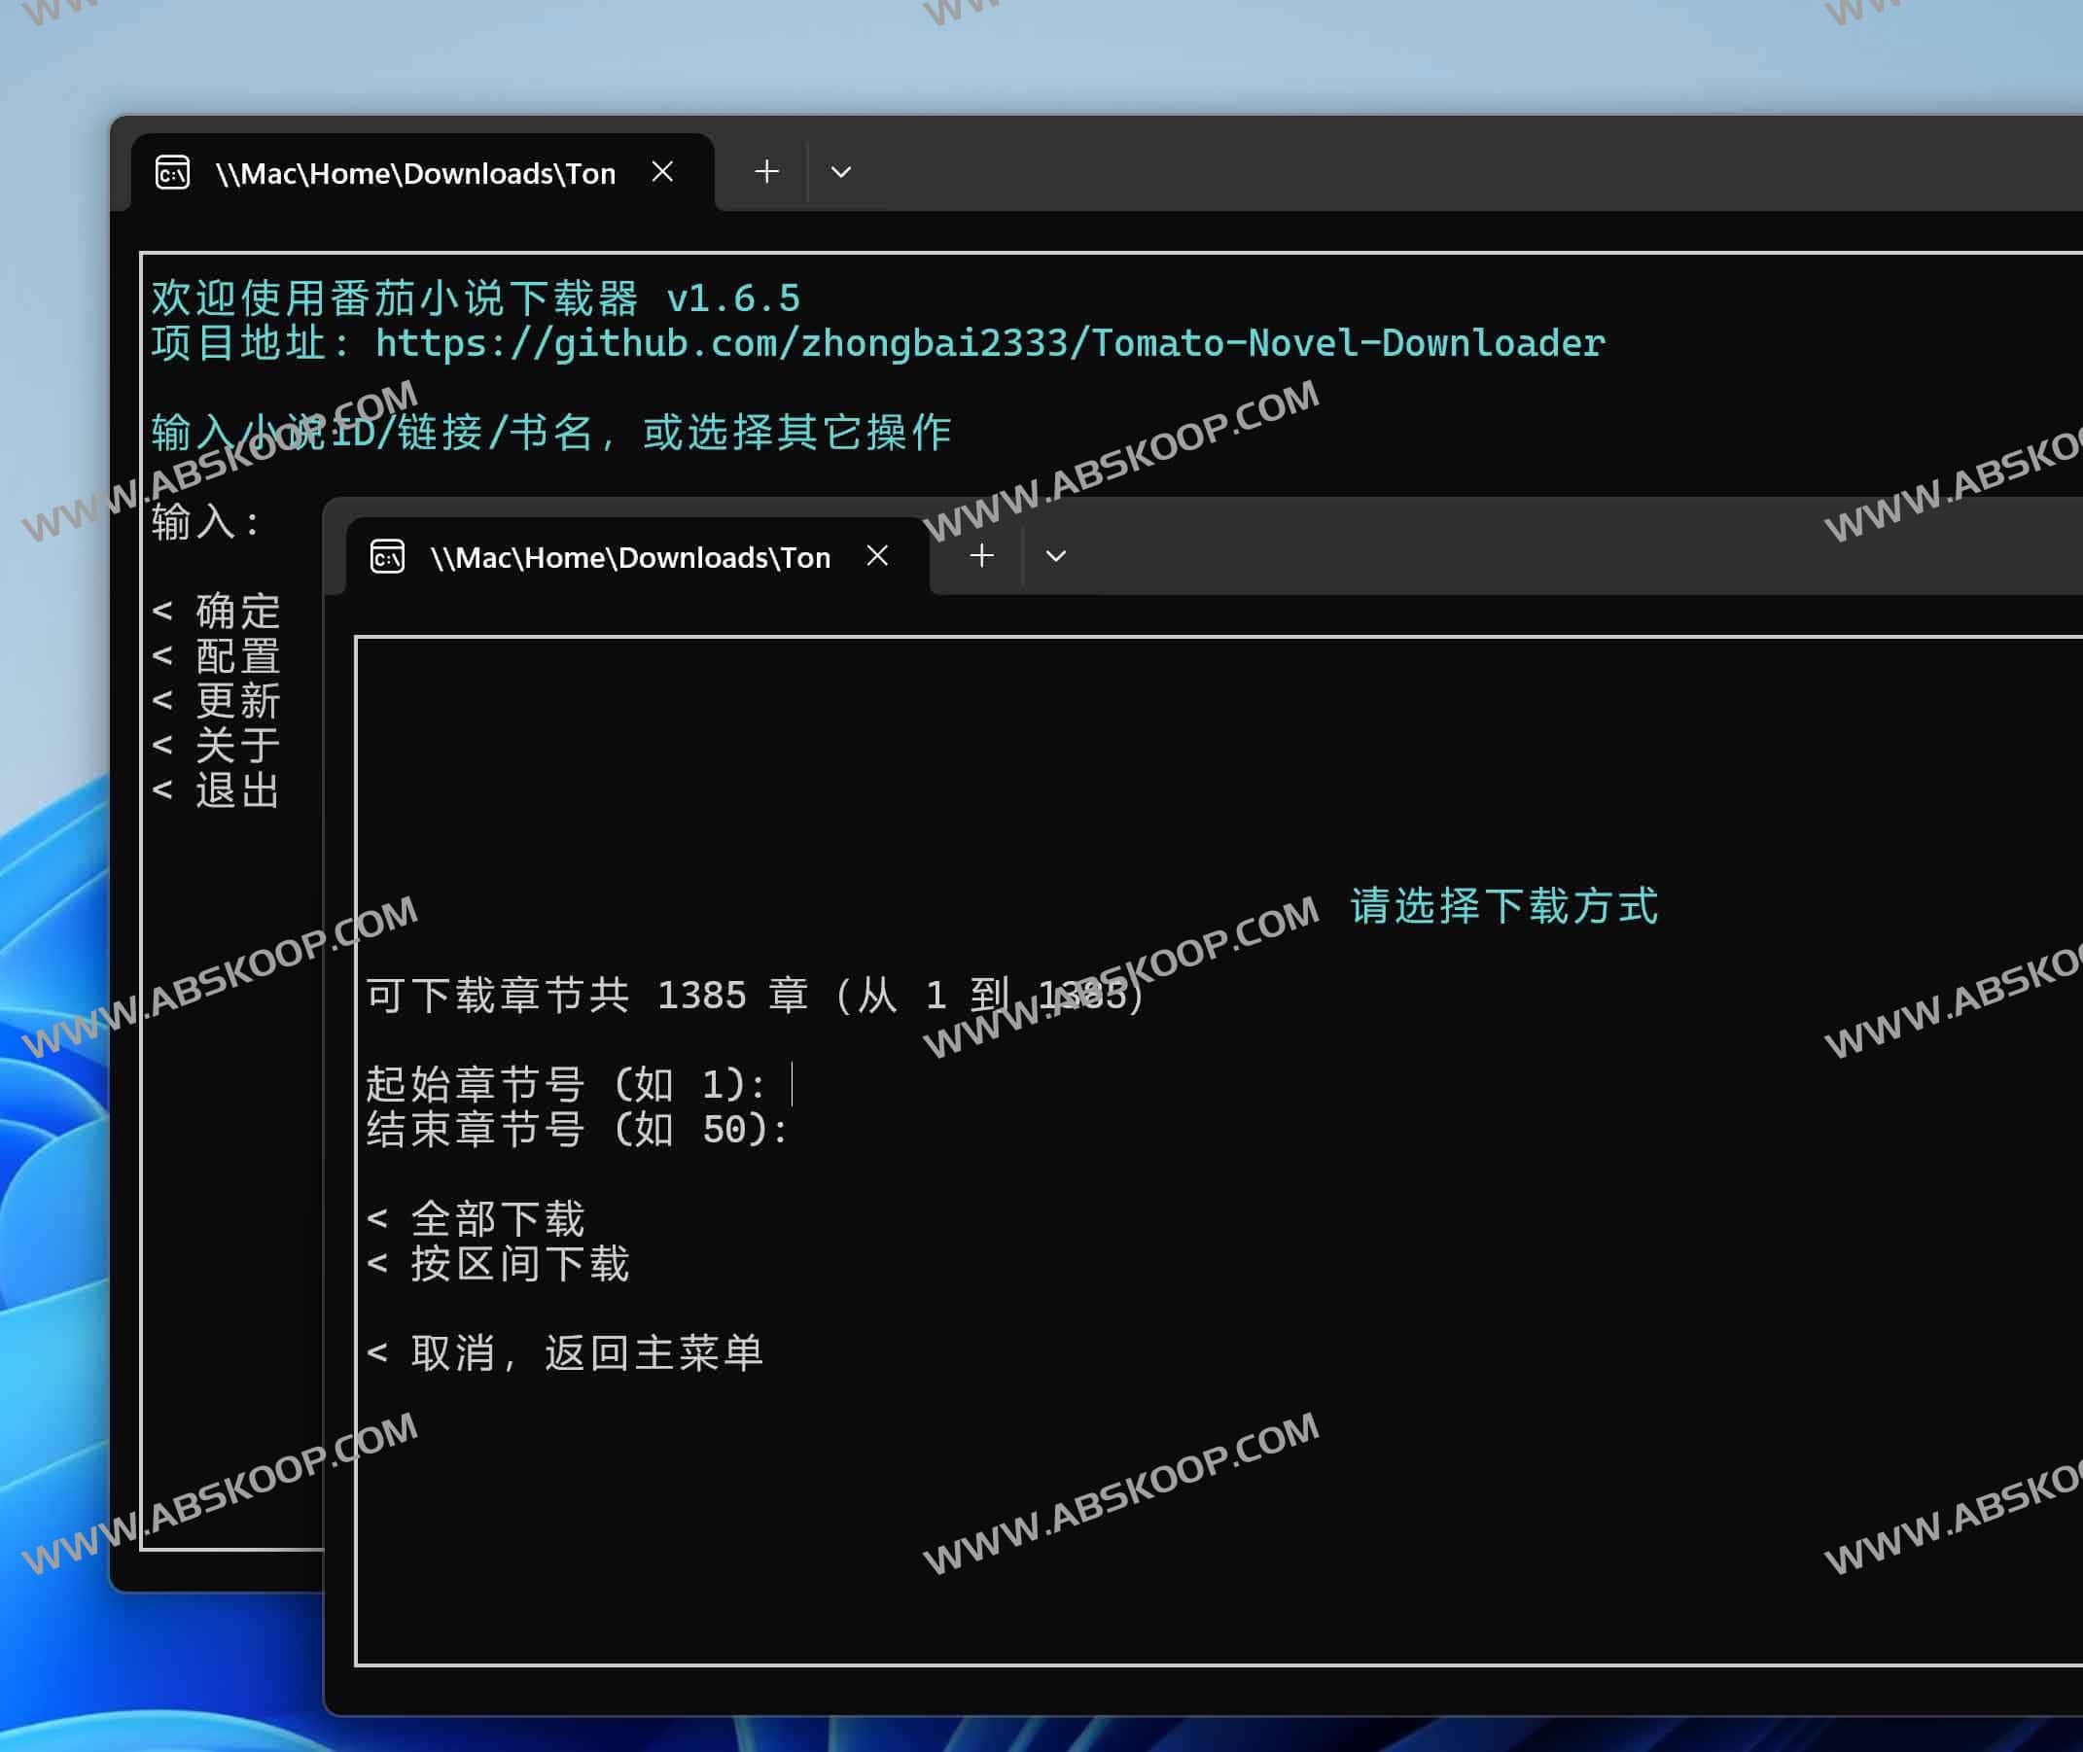
Task: Click the 全部下载 option
Action: 497,1218
